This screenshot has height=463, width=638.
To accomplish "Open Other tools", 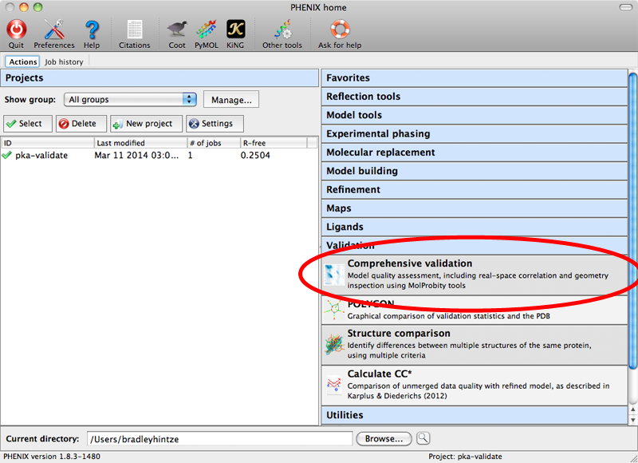I will 282,32.
